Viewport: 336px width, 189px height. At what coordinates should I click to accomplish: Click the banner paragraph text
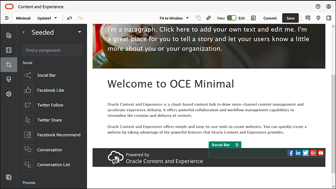(208, 39)
